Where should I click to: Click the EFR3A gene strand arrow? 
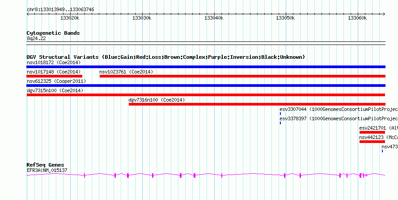366,175
